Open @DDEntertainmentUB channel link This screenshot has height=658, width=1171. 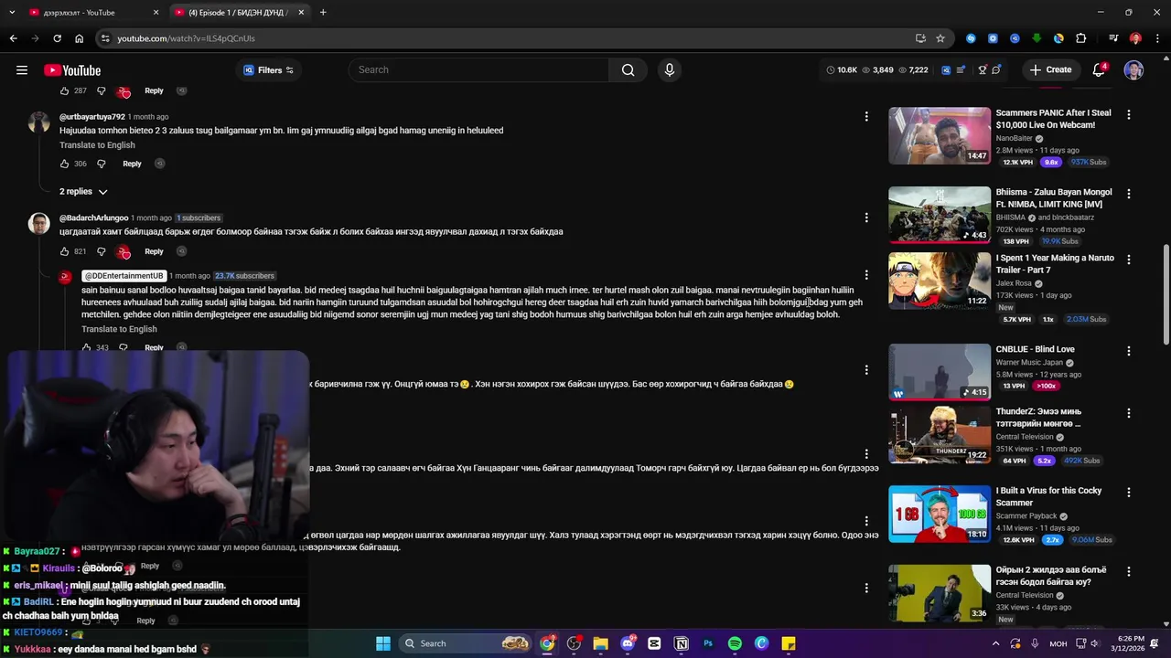124,276
